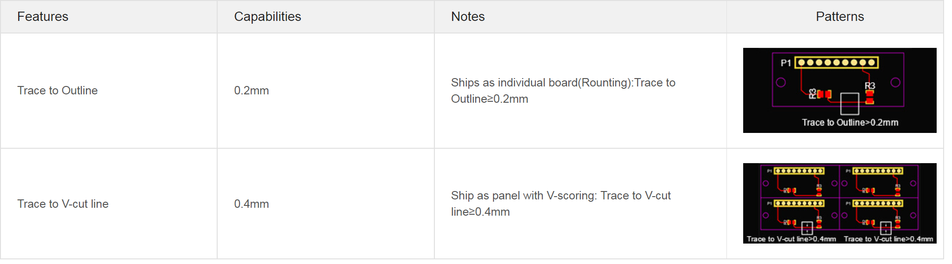Click the top-right board in the V-cut panel image
952x264 pixels.
879,181
